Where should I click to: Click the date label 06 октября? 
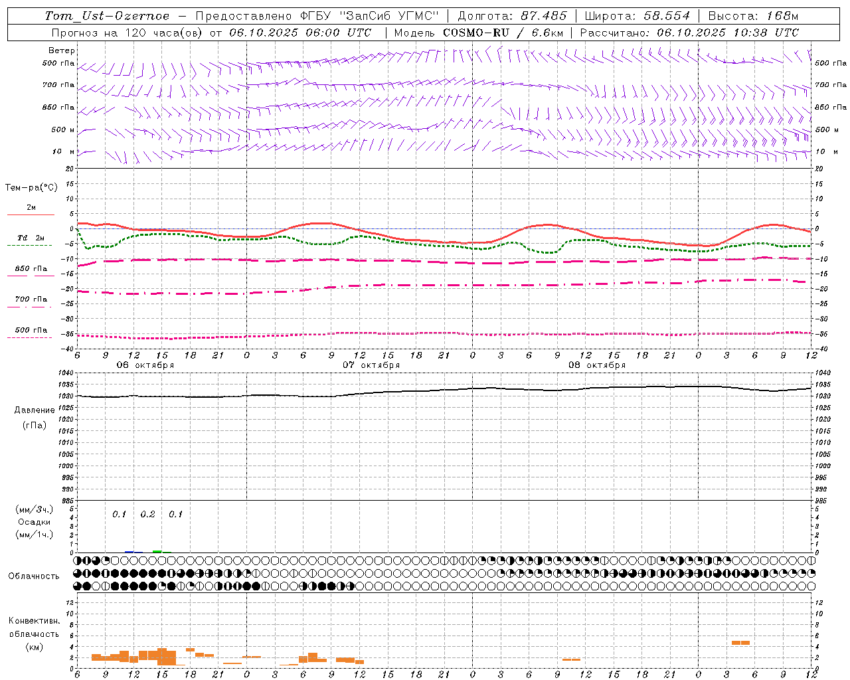coord(145,365)
